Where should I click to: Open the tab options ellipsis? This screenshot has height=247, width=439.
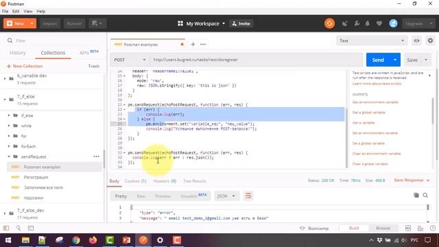(203, 44)
